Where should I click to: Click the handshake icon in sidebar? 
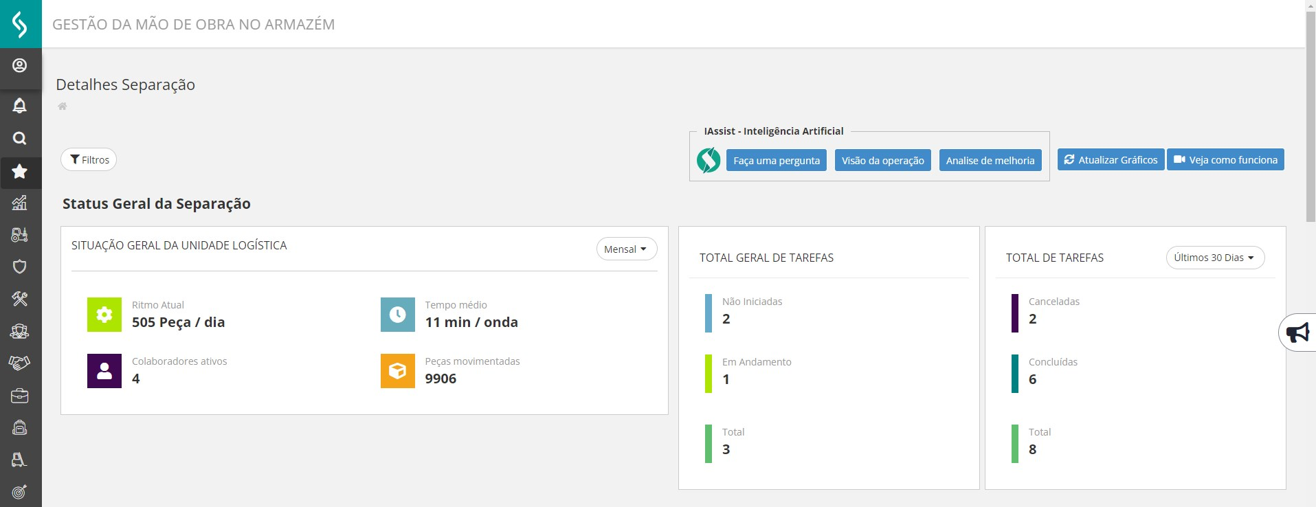[x=20, y=363]
